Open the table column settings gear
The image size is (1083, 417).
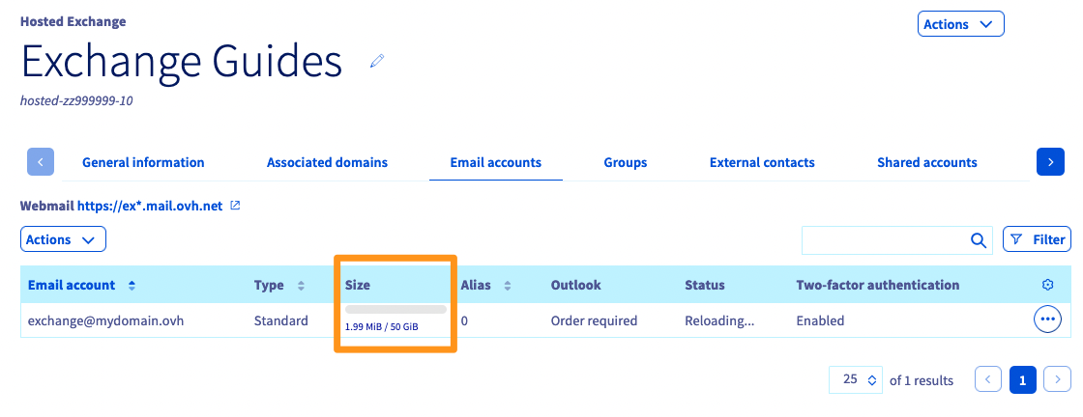point(1047,285)
